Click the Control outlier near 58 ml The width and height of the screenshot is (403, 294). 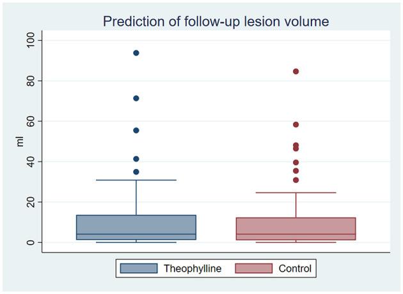click(296, 124)
